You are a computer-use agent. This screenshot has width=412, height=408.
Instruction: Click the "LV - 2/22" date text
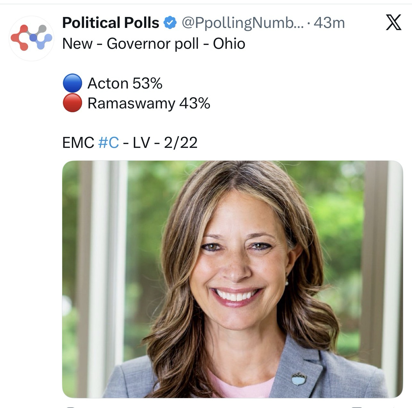coord(165,142)
